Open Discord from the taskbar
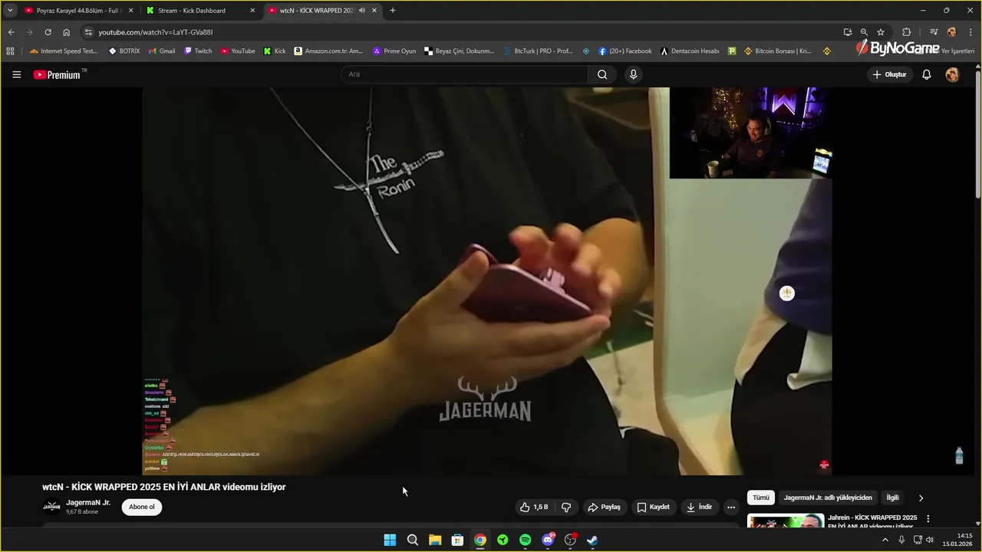This screenshot has height=552, width=982. (548, 540)
